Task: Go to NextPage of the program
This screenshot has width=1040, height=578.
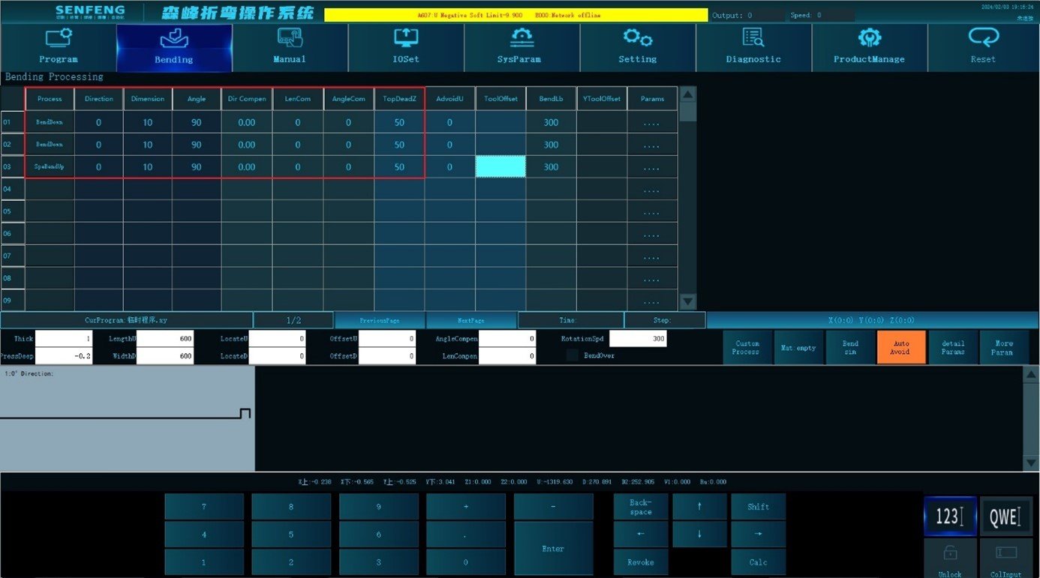Action: point(471,320)
